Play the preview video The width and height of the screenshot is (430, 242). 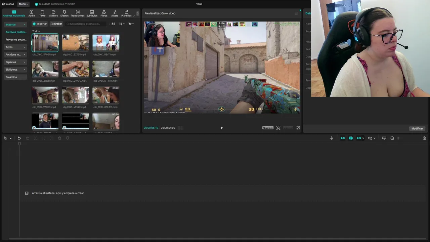221,128
